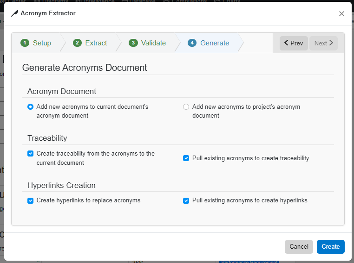Cancel the acronym extraction
354x263 pixels.
point(299,247)
